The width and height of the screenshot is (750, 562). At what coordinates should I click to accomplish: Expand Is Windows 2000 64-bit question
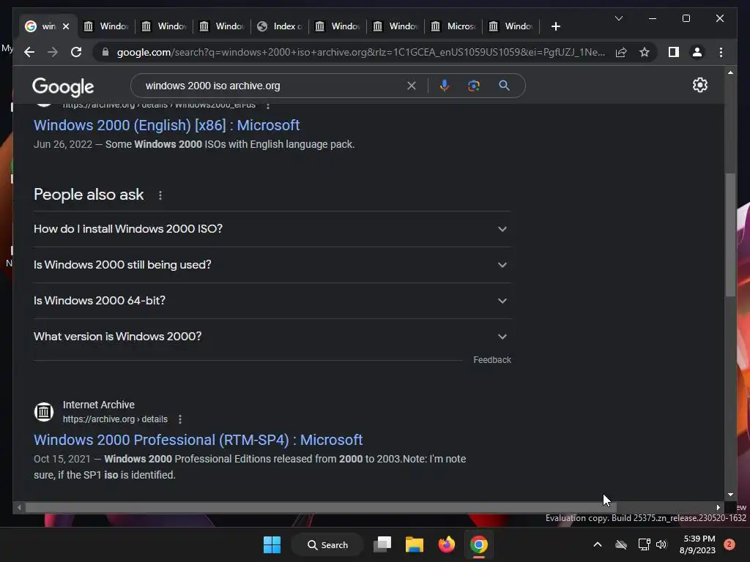[272, 301]
